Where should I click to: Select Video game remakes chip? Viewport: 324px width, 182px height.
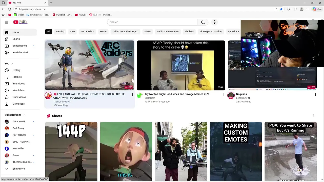pyautogui.click(x=211, y=32)
